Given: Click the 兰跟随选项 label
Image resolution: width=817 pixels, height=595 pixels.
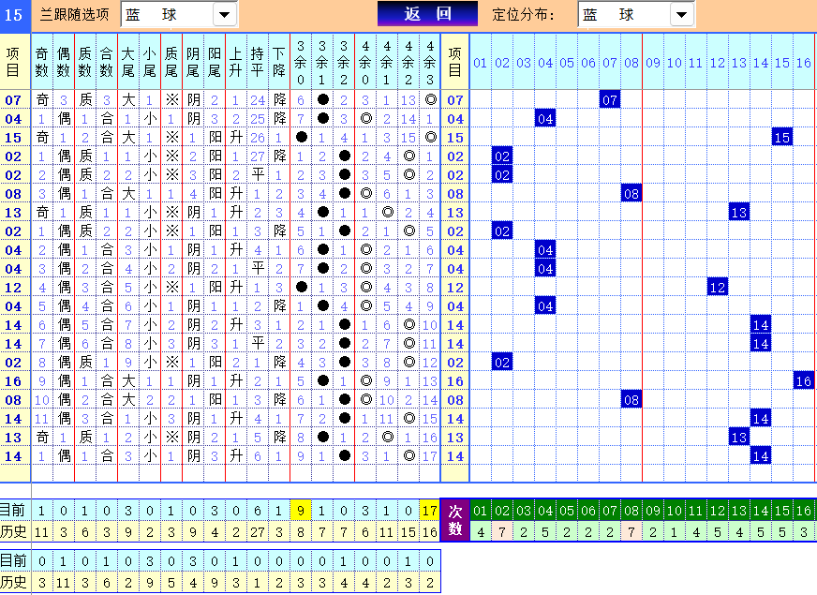Looking at the screenshot, I should pyautogui.click(x=75, y=15).
